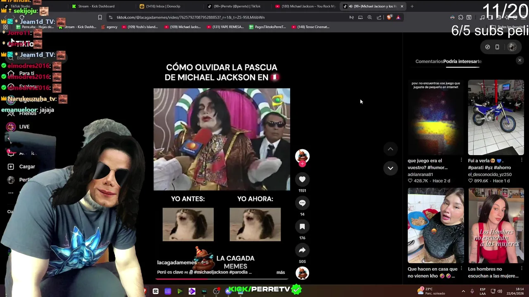Viewport: 529px width, 297px height.
Task: Click the microphone tray icon
Action: [x=472, y=291]
